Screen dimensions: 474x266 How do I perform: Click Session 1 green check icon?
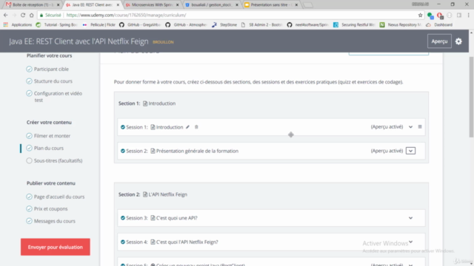click(x=123, y=127)
